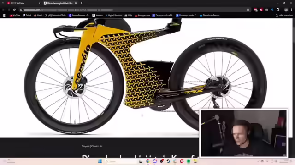Bookmark this page with the star icon
The height and width of the screenshot is (165, 295).
tap(248, 10)
